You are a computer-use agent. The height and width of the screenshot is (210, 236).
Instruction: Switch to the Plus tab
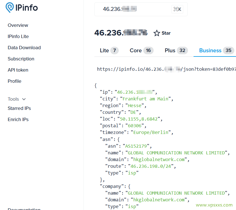point(176,50)
